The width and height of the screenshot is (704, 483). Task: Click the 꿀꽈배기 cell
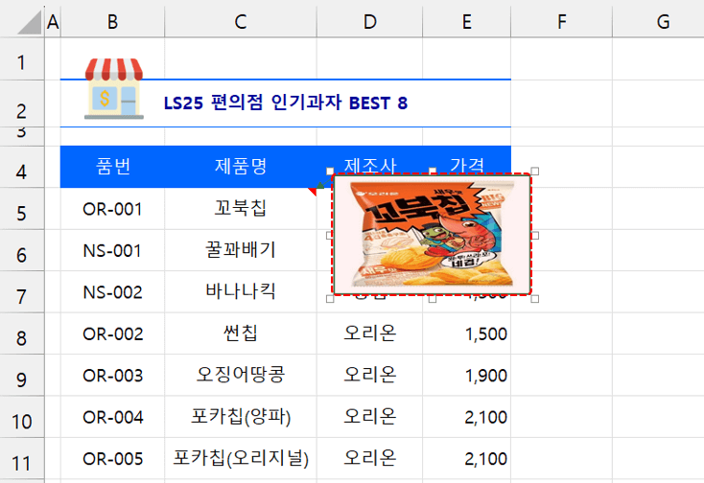[240, 251]
